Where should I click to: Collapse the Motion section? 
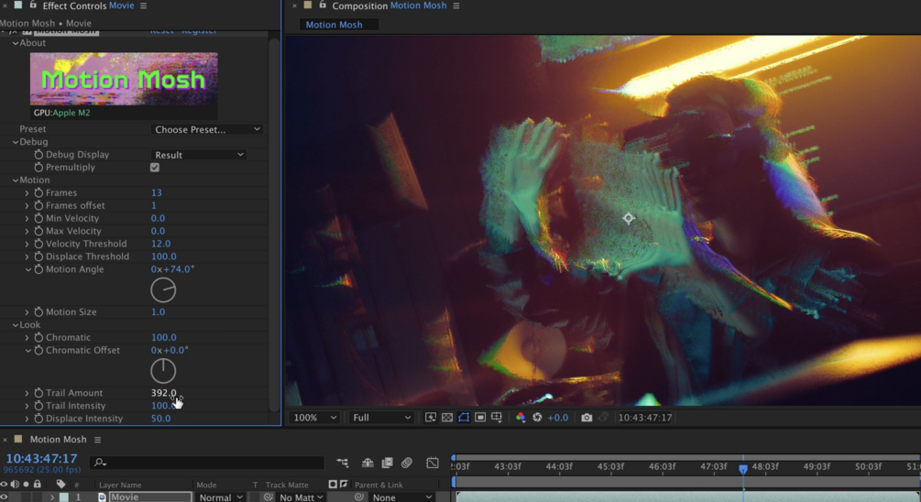coord(16,180)
